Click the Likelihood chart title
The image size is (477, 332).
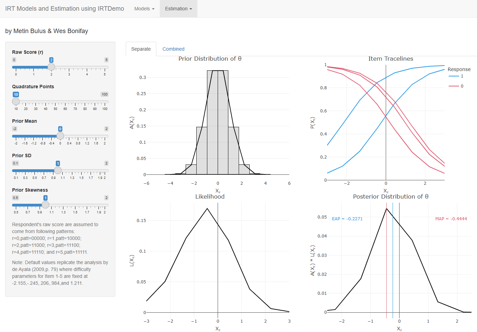point(210,197)
